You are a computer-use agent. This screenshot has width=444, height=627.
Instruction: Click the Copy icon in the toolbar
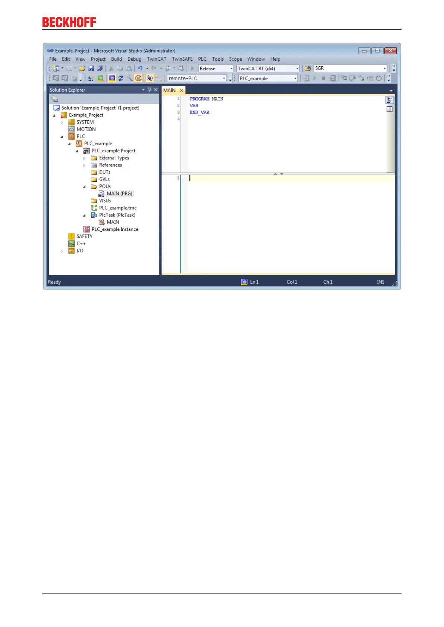(x=120, y=69)
